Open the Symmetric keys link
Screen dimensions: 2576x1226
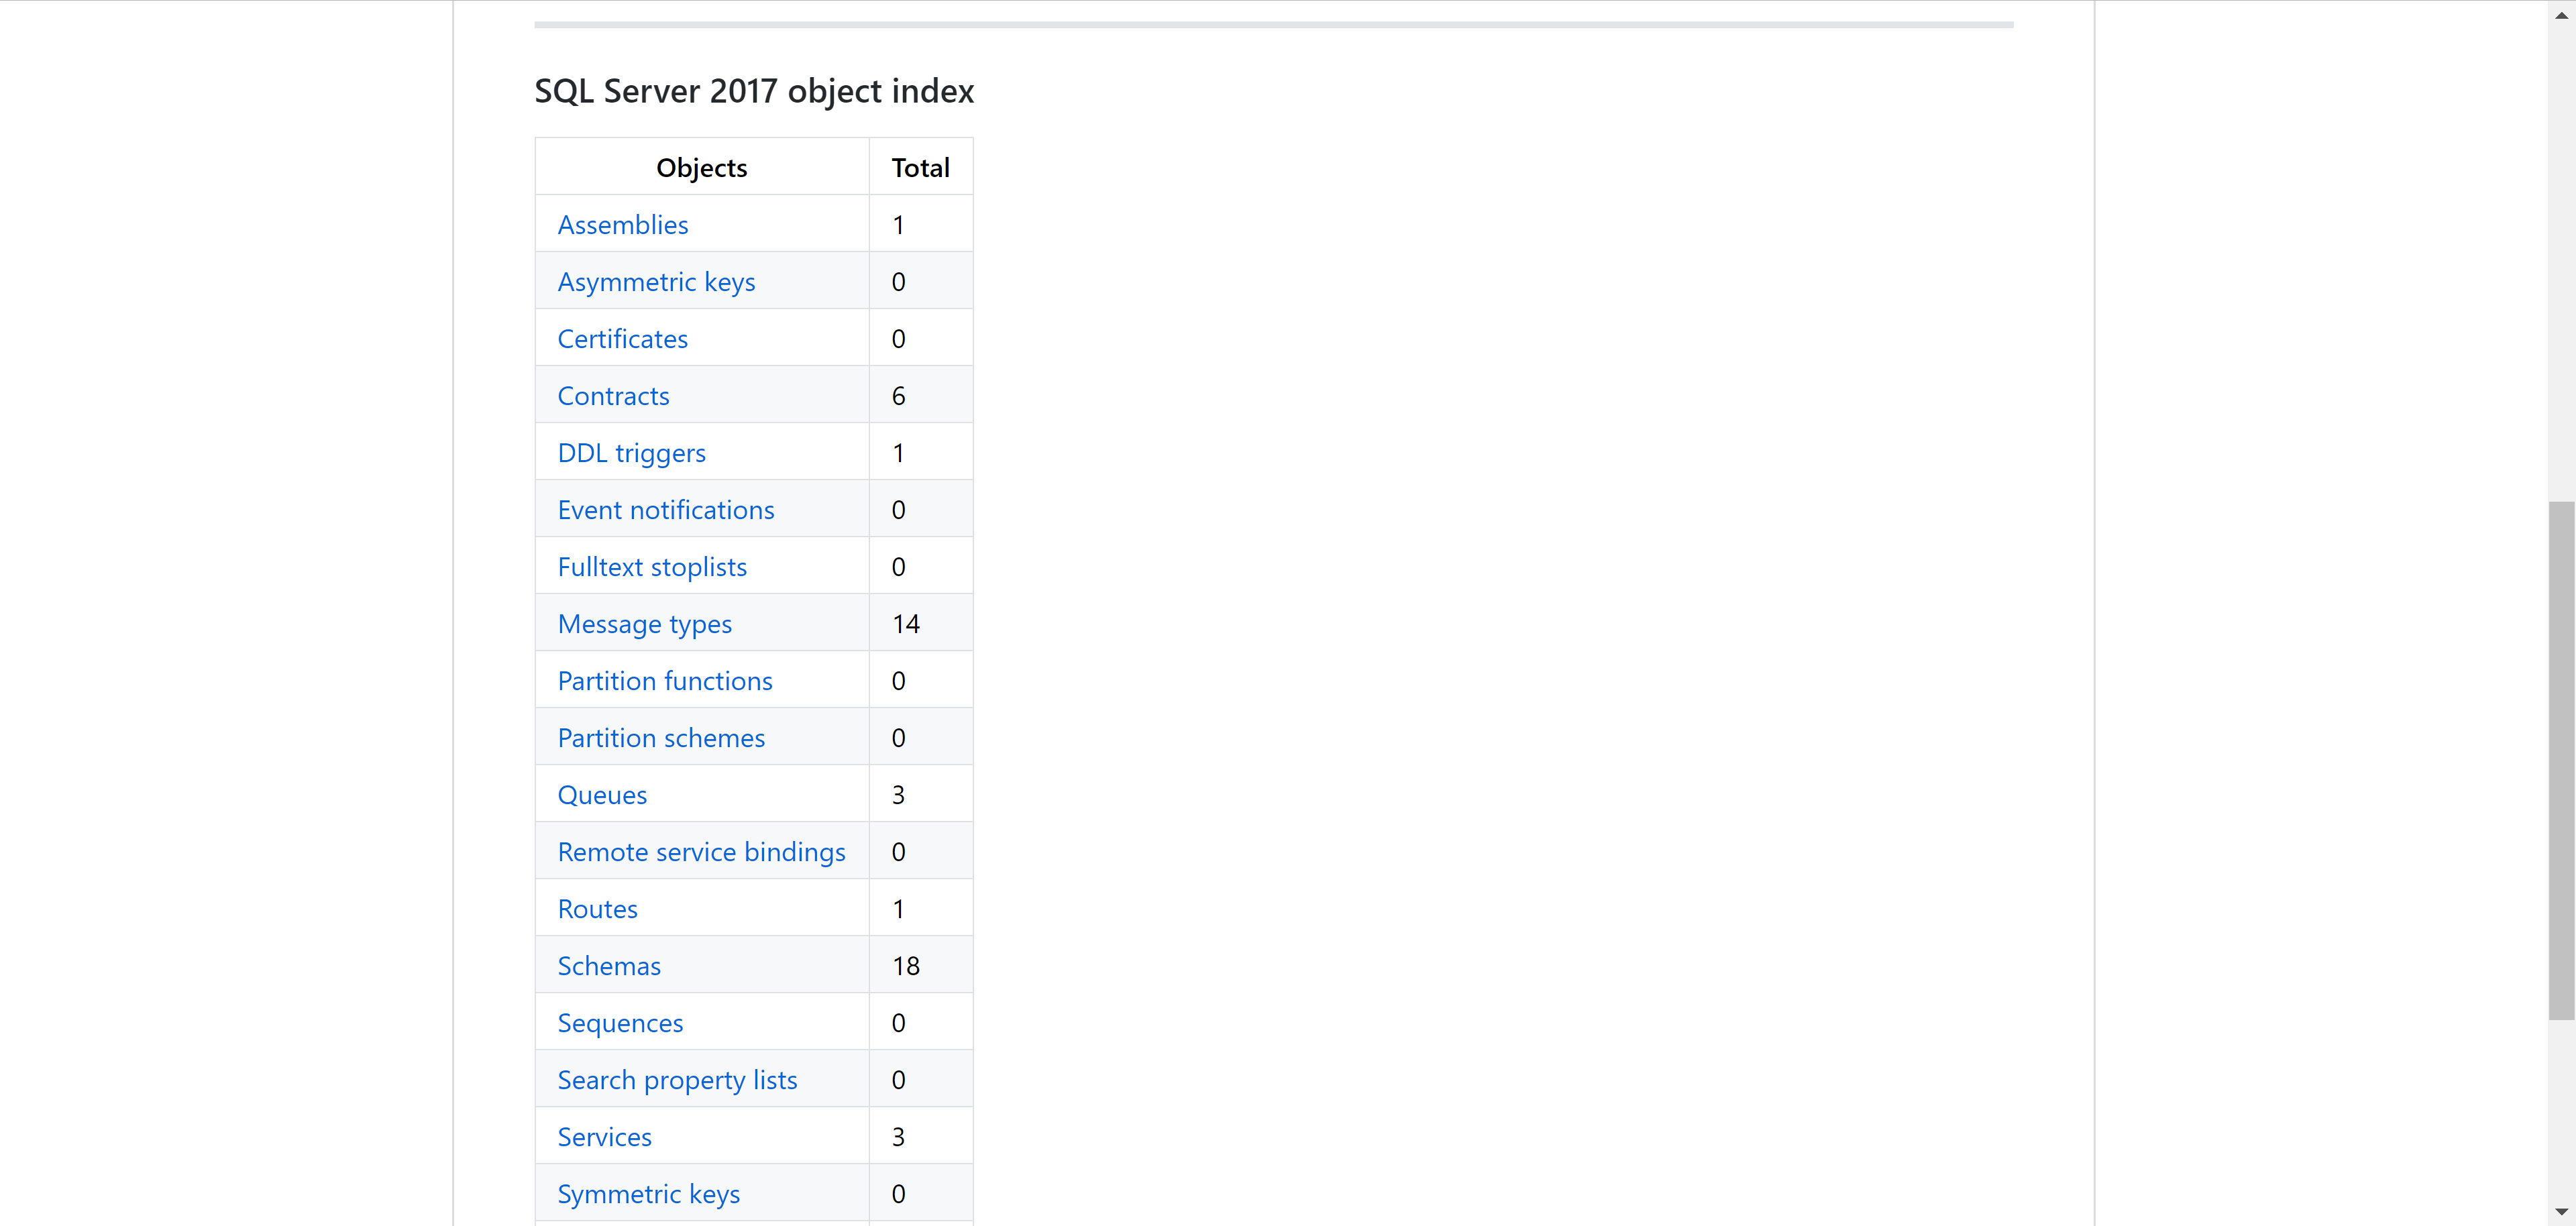(648, 1194)
